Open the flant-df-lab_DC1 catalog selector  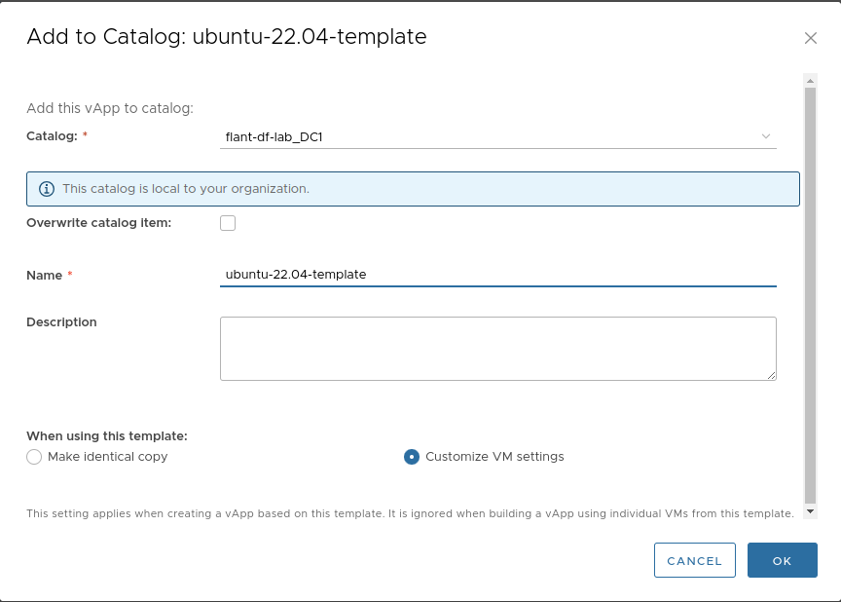click(487, 137)
